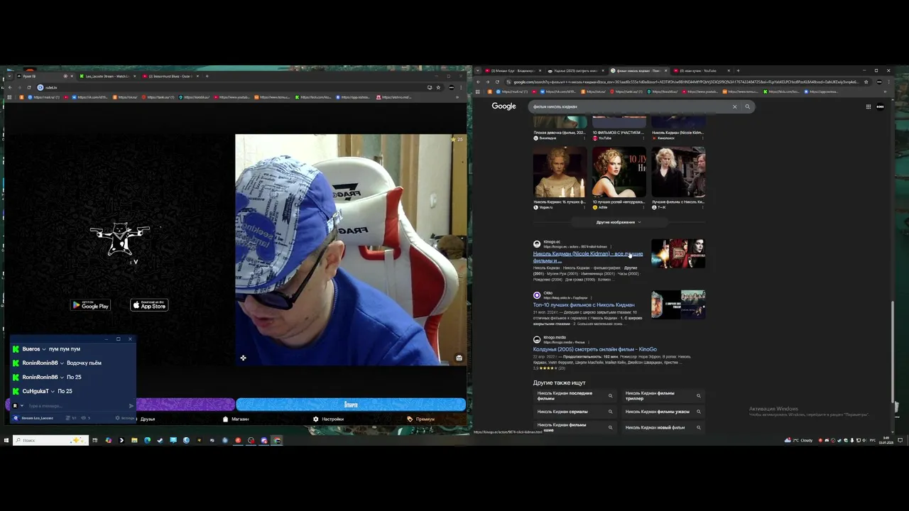Click Windows taskbar search box

50,440
